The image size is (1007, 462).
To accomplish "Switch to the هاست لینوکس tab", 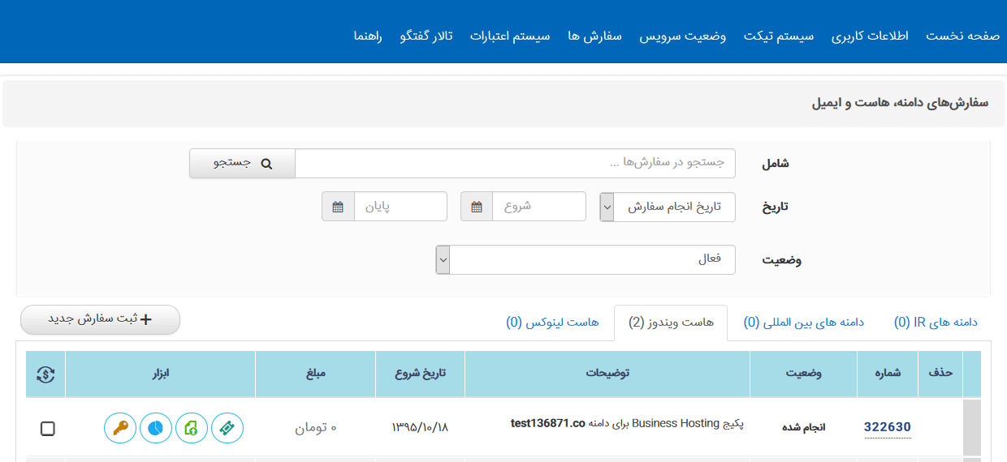I will 552,323.
